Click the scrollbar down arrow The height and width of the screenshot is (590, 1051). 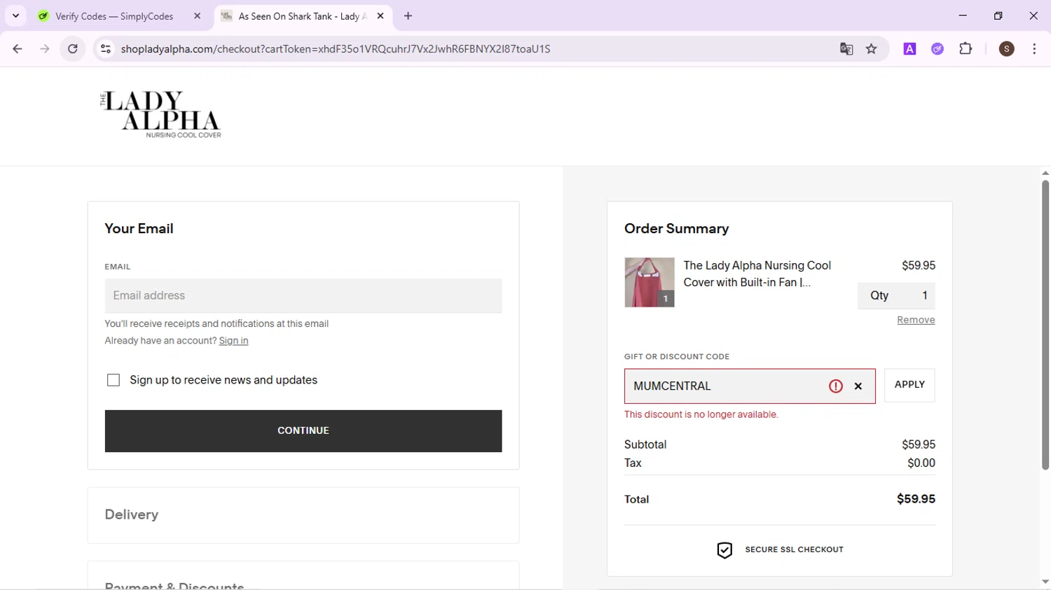pyautogui.click(x=1045, y=582)
